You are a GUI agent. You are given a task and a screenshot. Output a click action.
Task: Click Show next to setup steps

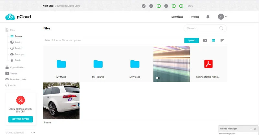click(x=190, y=6)
